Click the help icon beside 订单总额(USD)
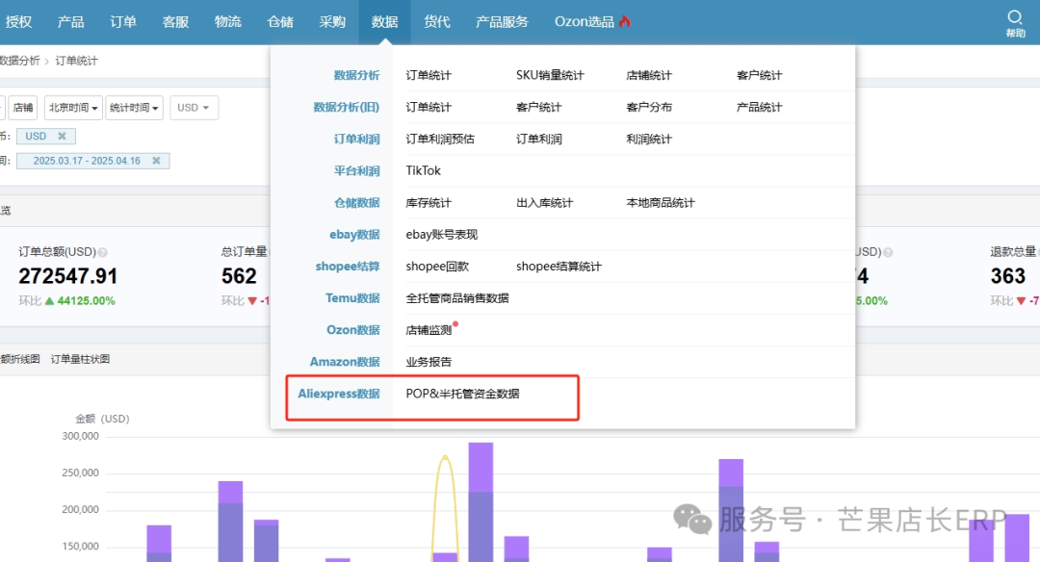The height and width of the screenshot is (562, 1040). (102, 252)
